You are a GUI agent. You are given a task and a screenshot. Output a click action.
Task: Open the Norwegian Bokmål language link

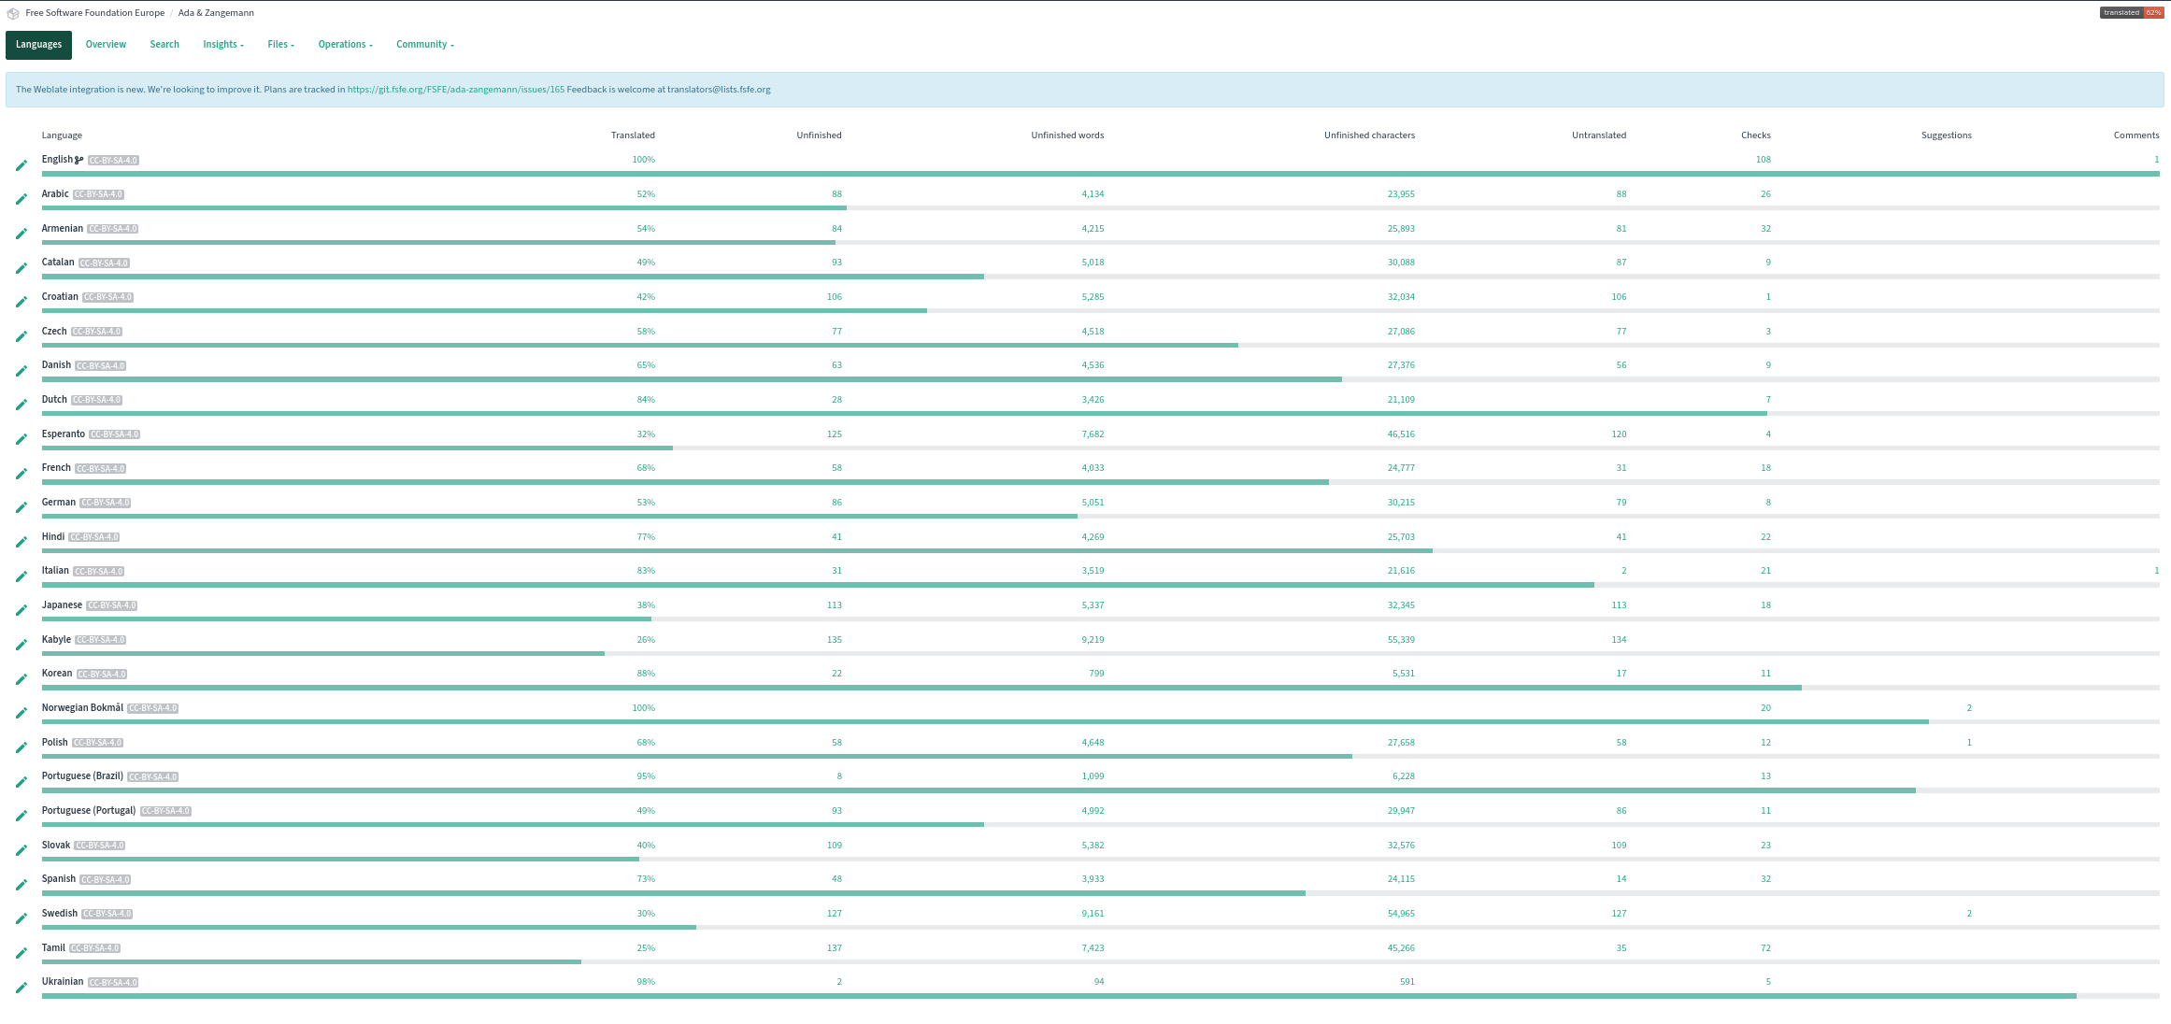click(x=82, y=708)
